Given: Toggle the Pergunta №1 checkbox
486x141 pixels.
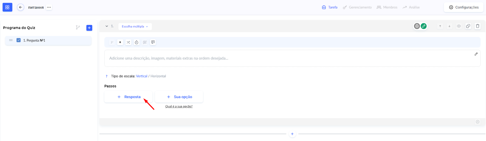Looking at the screenshot, I should [x=19, y=40].
